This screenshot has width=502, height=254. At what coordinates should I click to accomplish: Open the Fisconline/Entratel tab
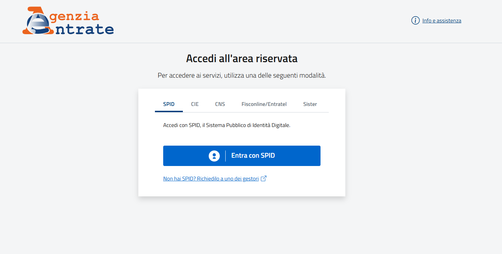(264, 104)
